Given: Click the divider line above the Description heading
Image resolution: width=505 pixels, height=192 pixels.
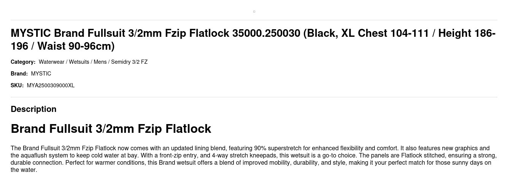Looking at the screenshot, I should (x=254, y=97).
